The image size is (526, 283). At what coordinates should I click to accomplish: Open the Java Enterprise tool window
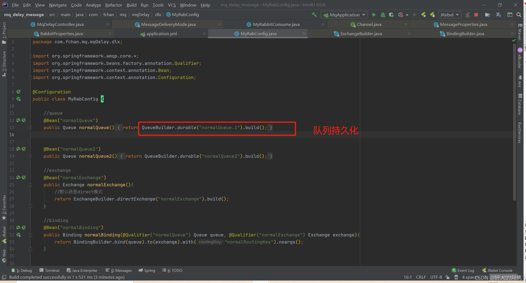82,270
